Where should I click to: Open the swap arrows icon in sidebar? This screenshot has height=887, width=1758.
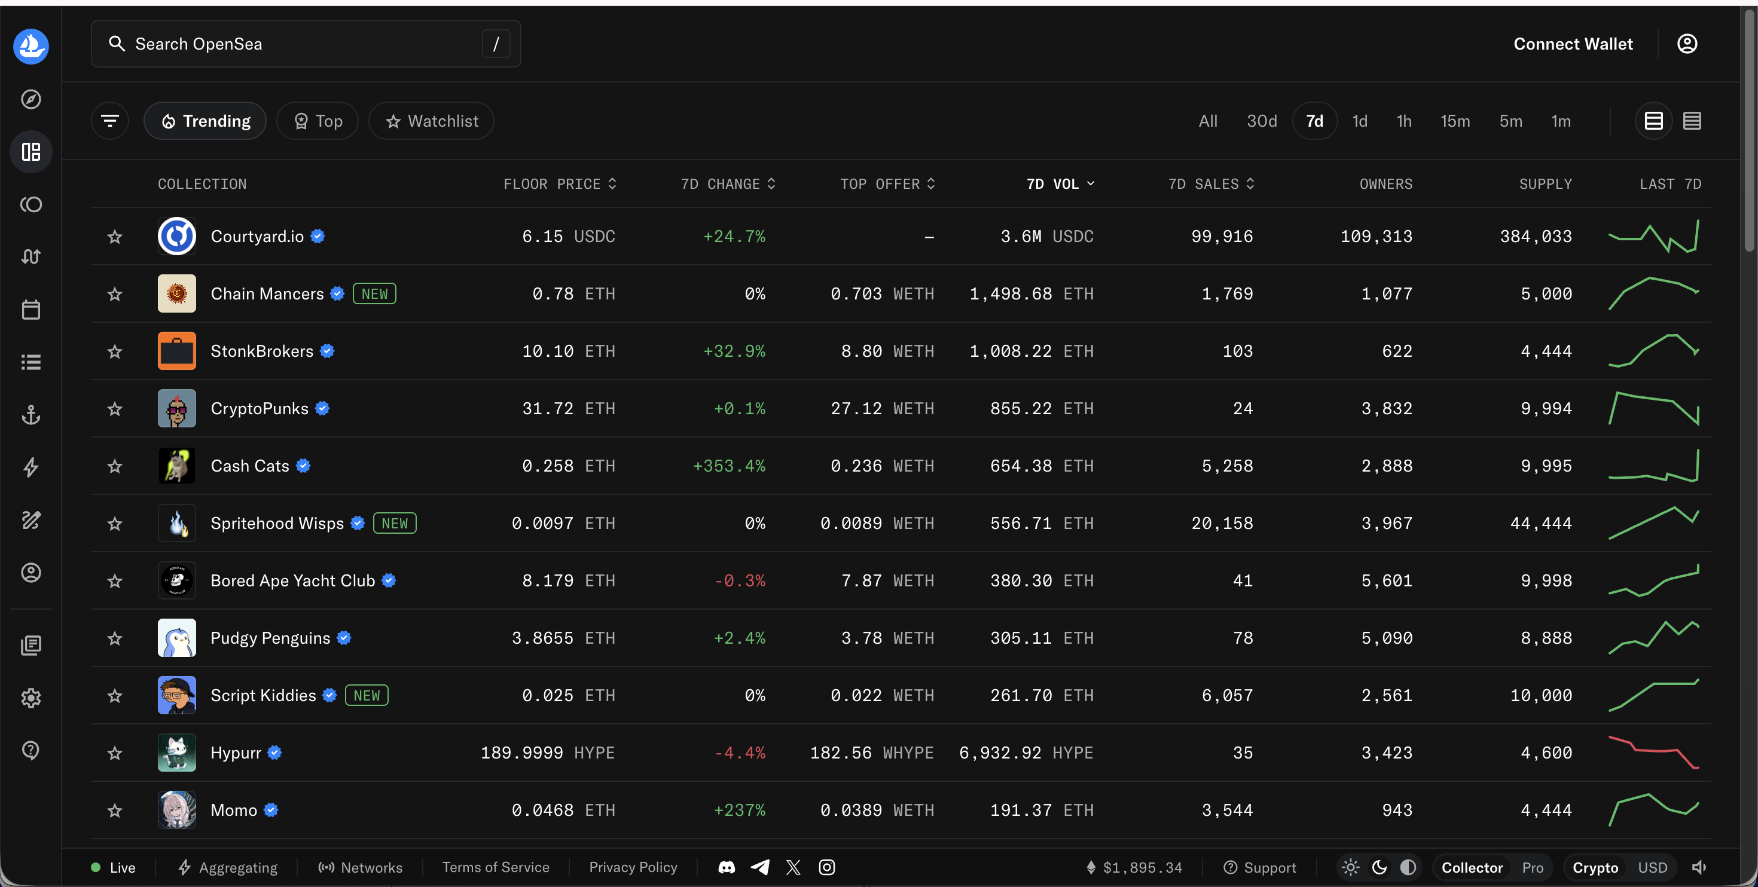(30, 256)
